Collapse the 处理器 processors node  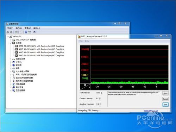tap(11, 43)
